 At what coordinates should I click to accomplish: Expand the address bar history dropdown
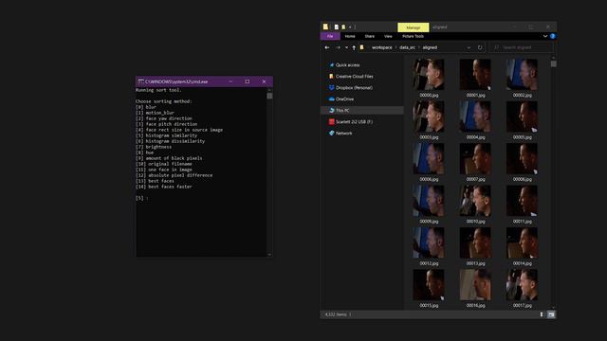(469, 47)
